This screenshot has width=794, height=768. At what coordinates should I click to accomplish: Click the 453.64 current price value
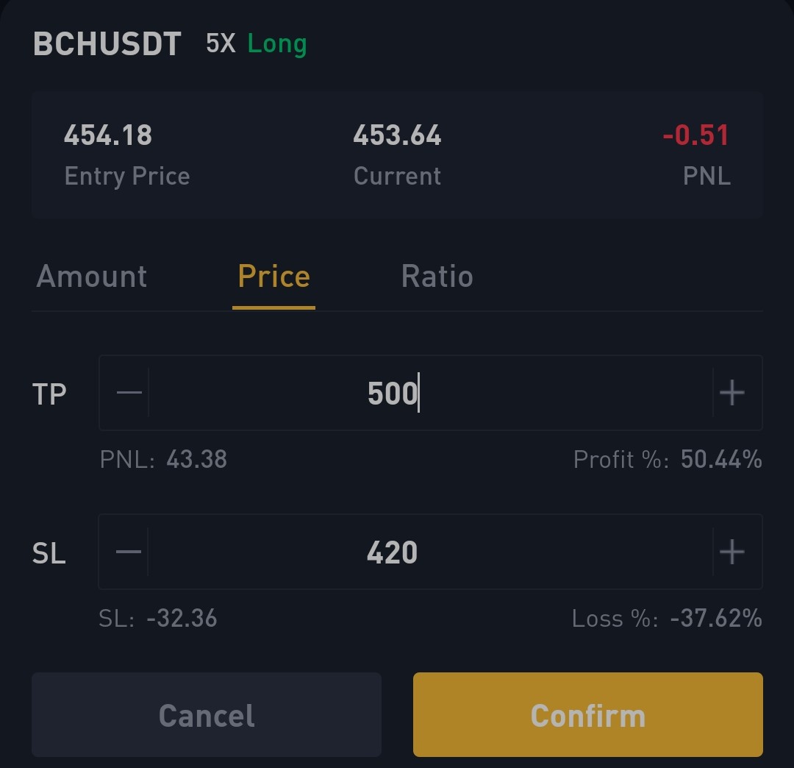point(397,135)
